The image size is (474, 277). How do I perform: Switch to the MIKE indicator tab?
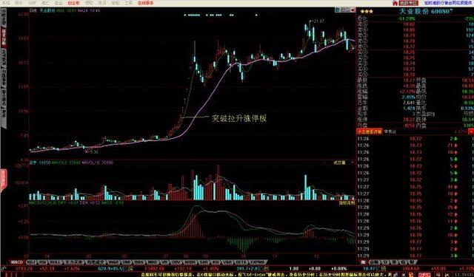tap(153, 262)
